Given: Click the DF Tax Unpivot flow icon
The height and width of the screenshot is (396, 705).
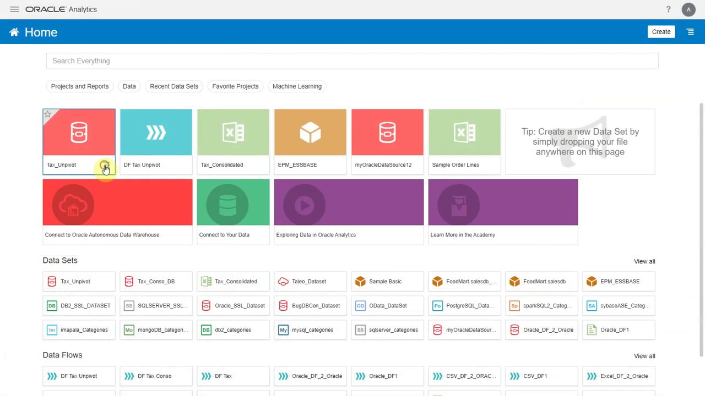Looking at the screenshot, I should (52, 376).
